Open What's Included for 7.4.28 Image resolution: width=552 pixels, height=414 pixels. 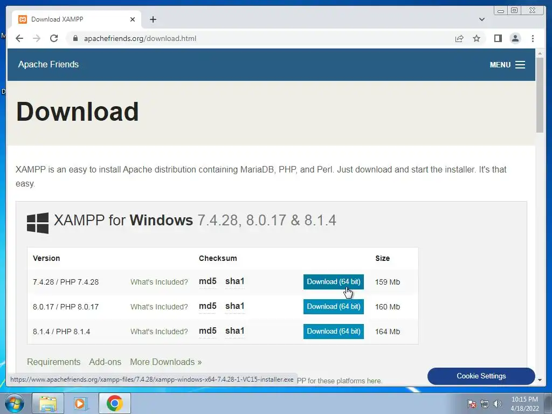(x=159, y=282)
